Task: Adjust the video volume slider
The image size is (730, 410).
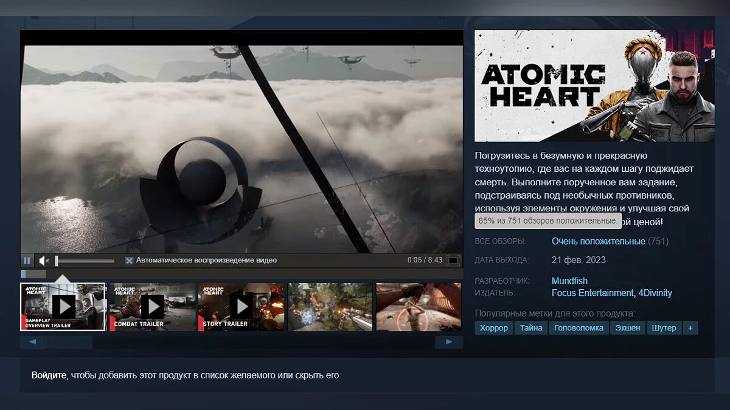Action: tap(85, 261)
